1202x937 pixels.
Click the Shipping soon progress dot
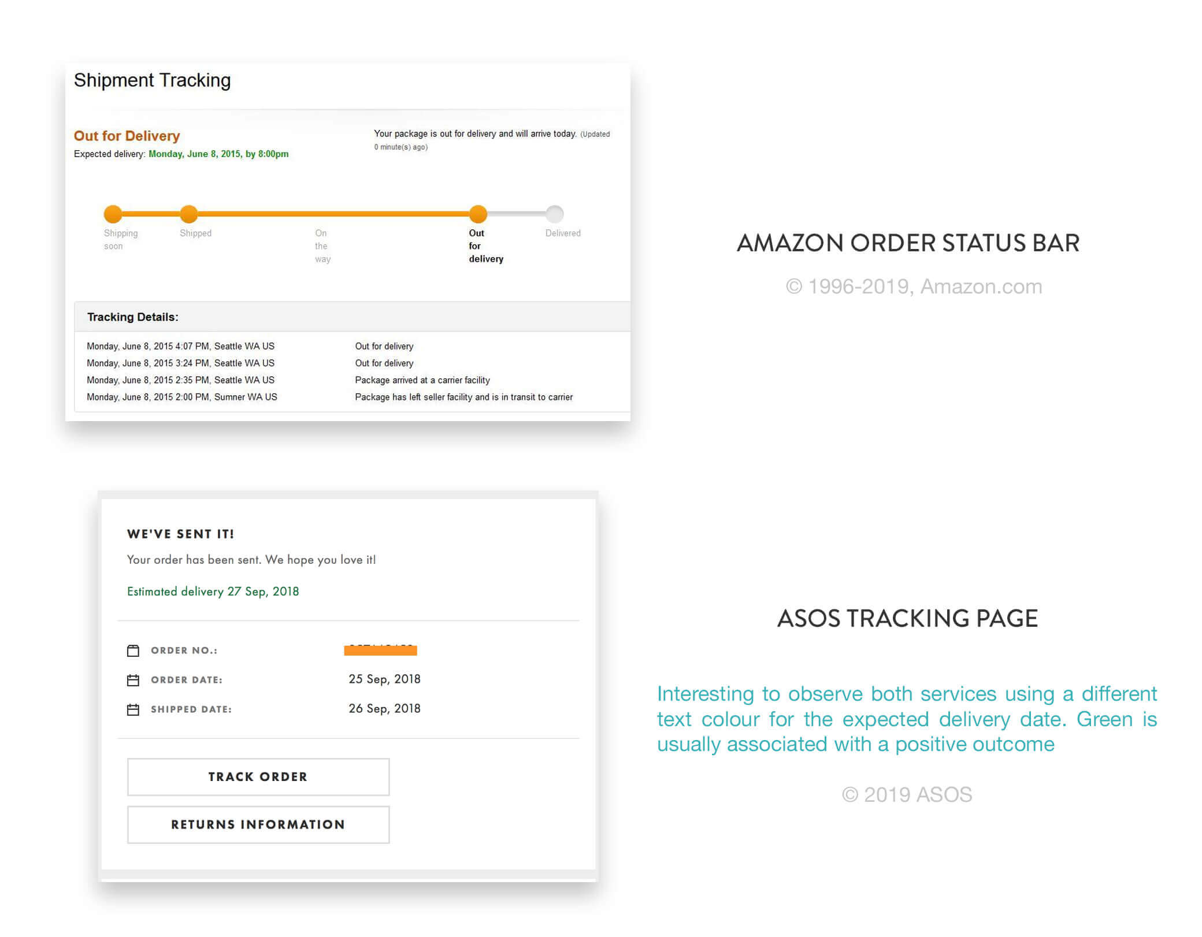(113, 214)
